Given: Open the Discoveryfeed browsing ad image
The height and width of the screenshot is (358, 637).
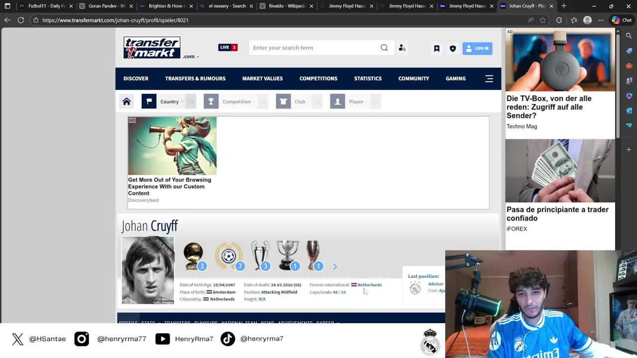Looking at the screenshot, I should [172, 146].
